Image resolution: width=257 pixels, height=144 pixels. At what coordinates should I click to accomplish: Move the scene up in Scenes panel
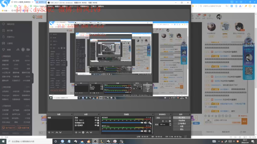pos(57,132)
